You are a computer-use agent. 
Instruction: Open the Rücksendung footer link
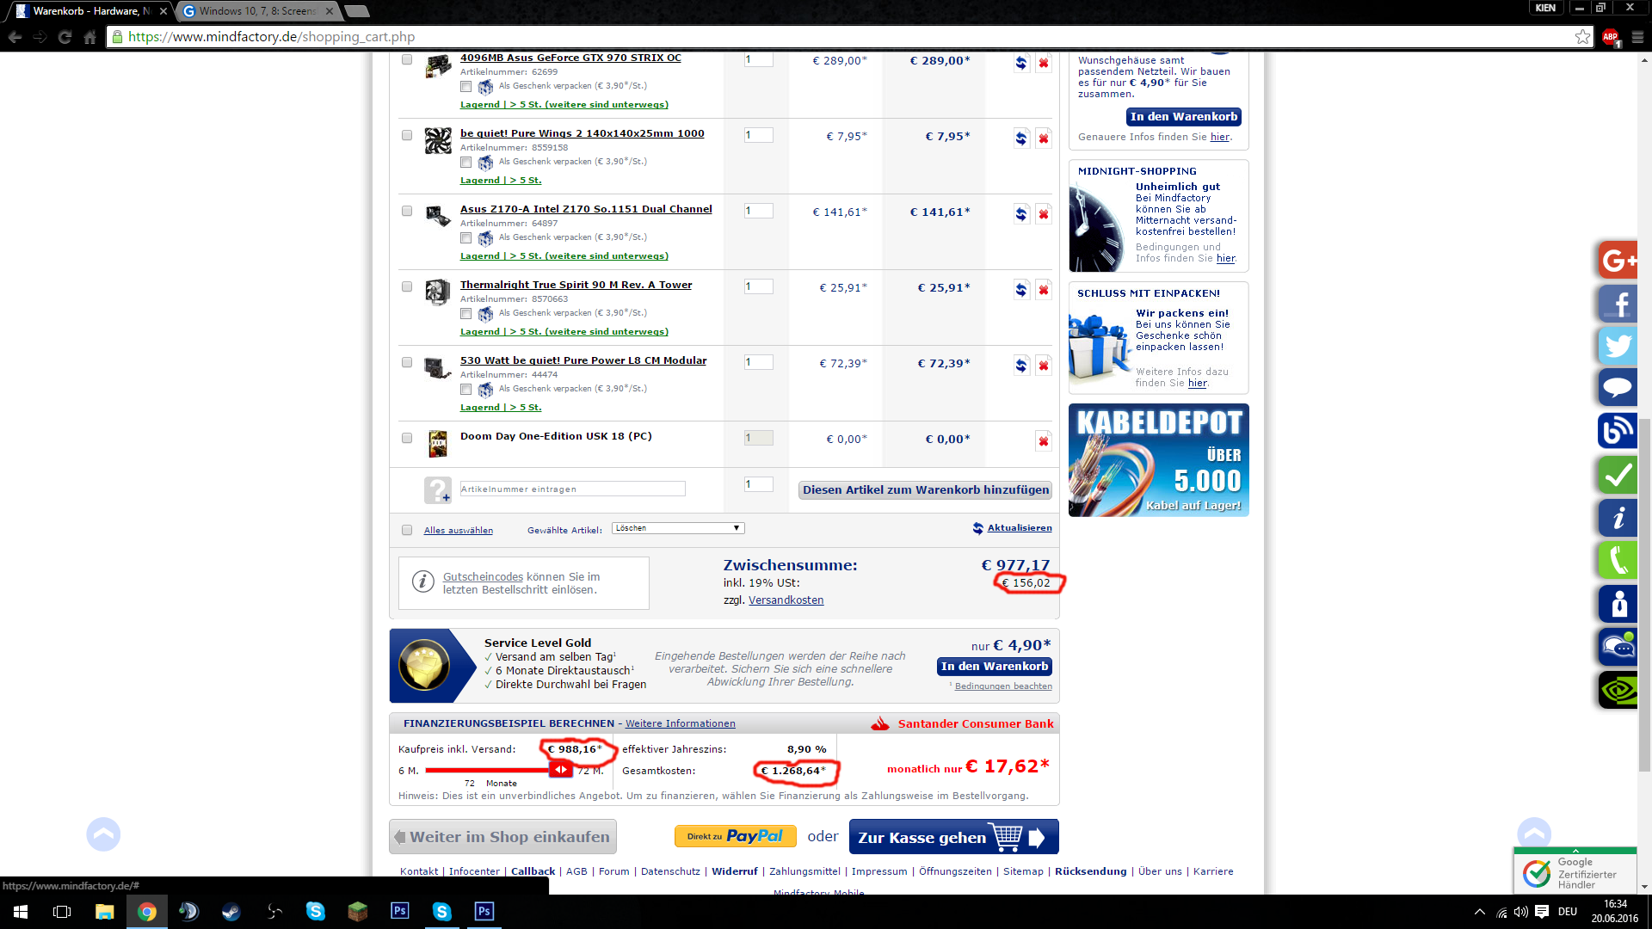coord(1090,871)
